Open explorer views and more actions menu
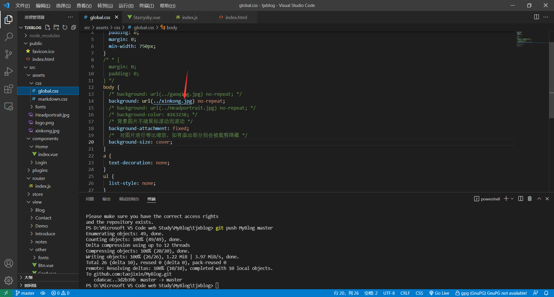 click(x=70, y=17)
